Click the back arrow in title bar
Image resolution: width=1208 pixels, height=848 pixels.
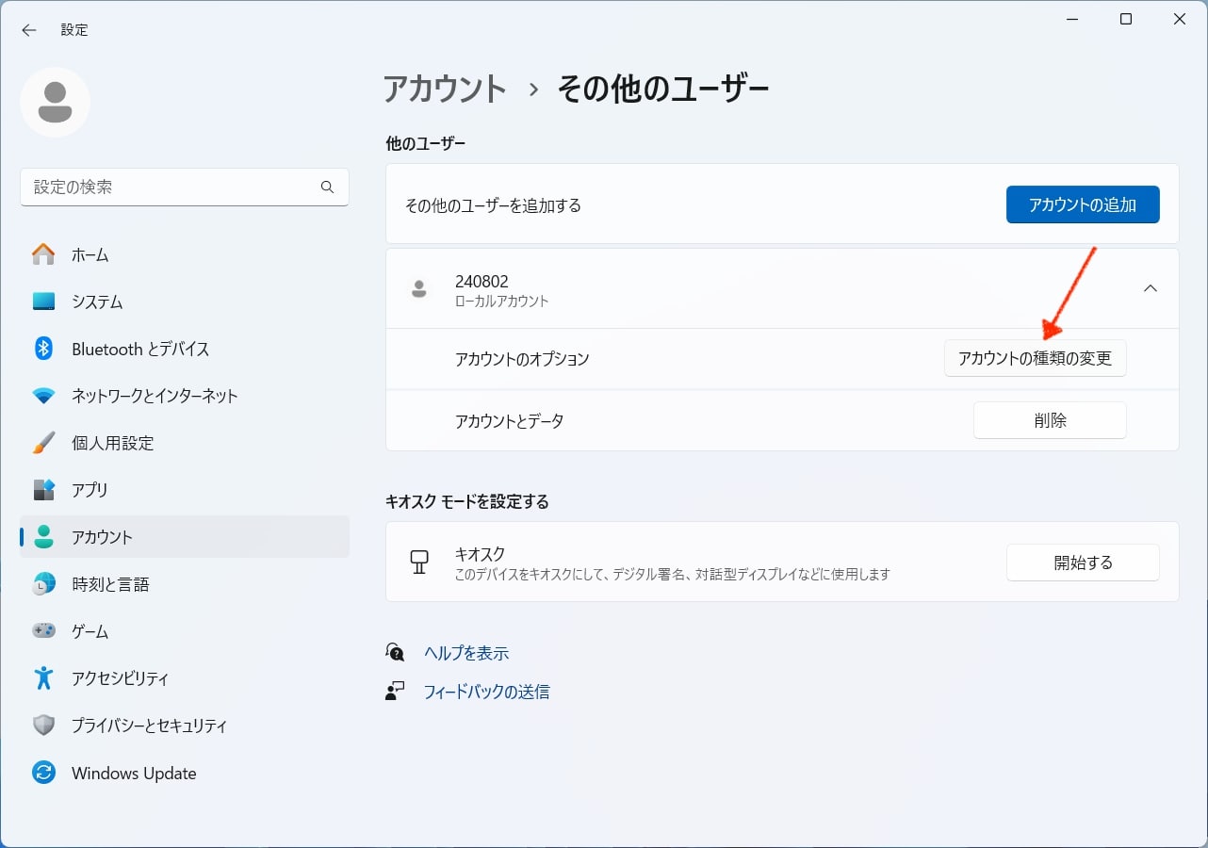pyautogui.click(x=29, y=30)
